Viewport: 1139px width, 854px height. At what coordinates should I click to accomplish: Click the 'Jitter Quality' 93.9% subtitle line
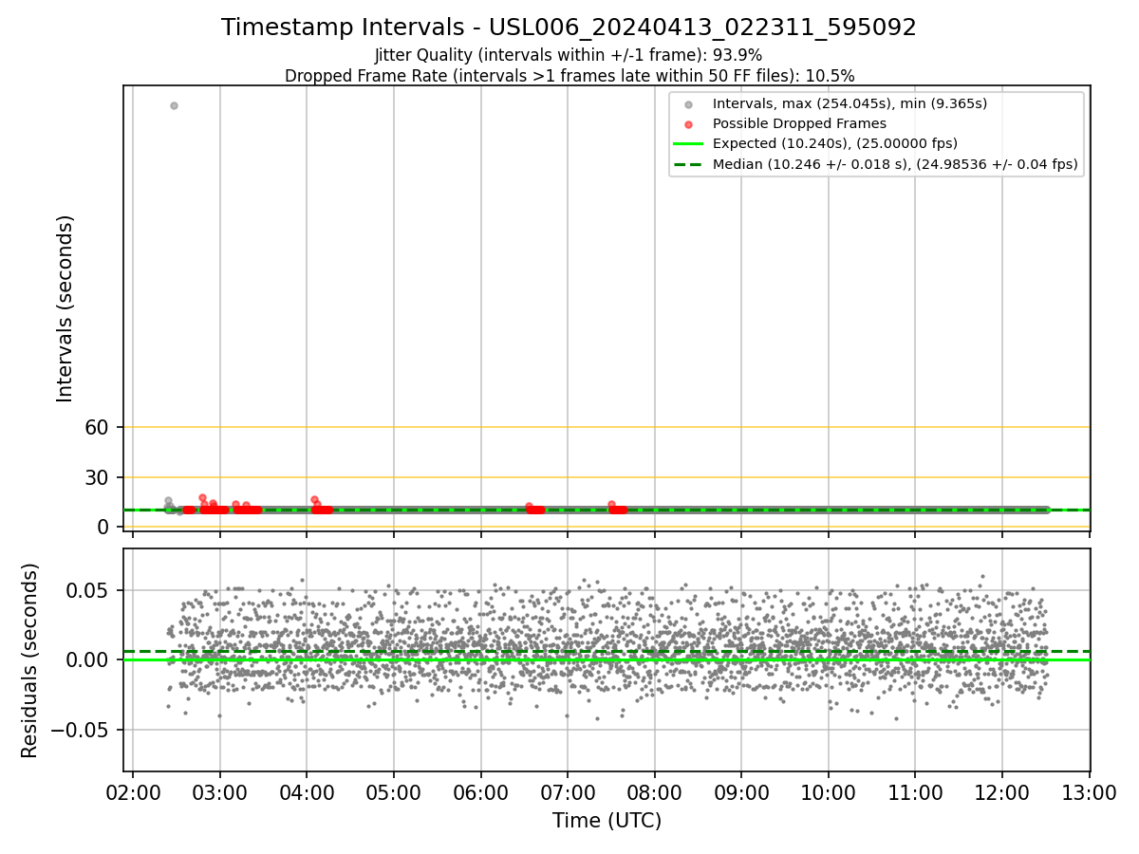(569, 55)
